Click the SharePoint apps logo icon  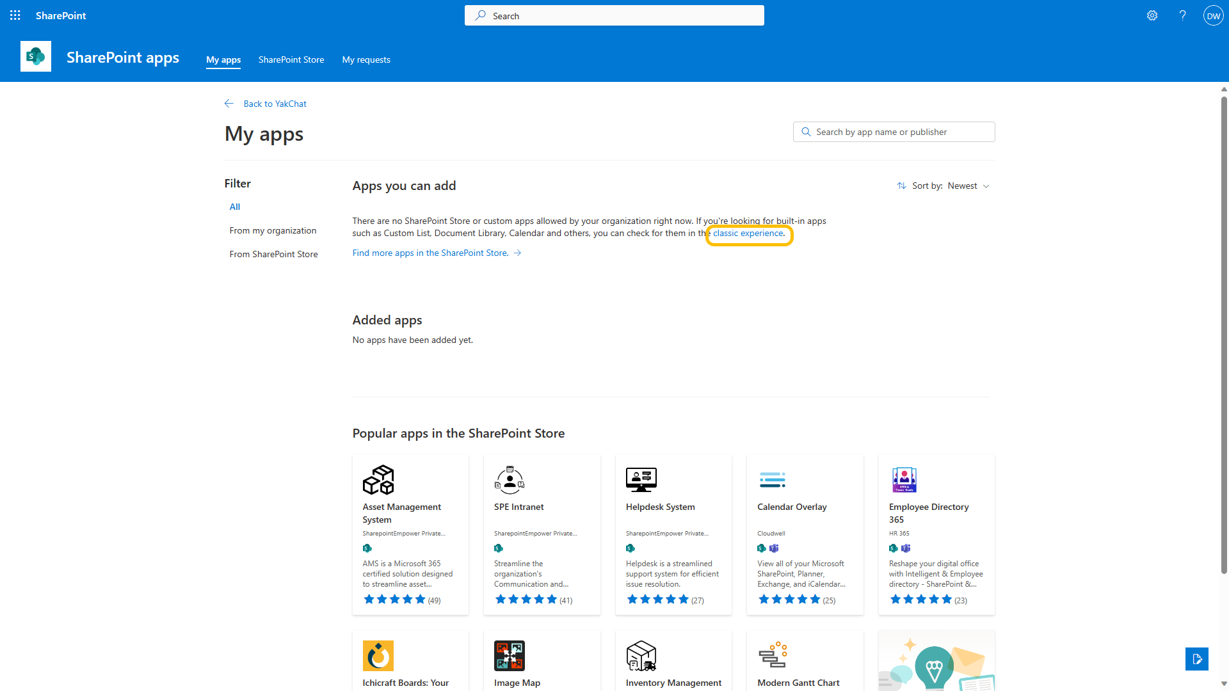(x=36, y=57)
